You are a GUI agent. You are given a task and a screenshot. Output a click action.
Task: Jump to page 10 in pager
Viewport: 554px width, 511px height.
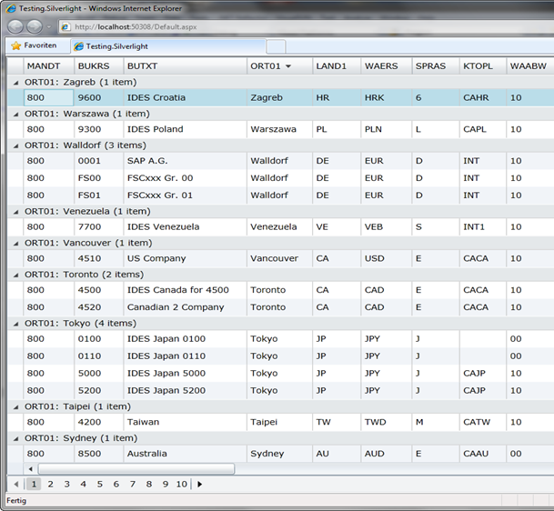tap(181, 485)
